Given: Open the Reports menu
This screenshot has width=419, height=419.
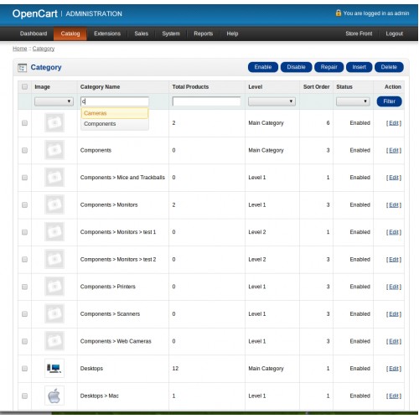Looking at the screenshot, I should pos(204,34).
